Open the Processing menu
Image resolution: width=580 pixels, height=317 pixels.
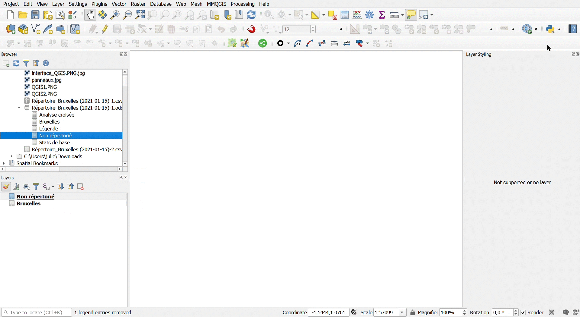[x=243, y=4]
